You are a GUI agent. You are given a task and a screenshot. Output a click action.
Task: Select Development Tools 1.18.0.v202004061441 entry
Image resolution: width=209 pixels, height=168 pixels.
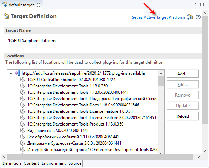click(x=78, y=92)
